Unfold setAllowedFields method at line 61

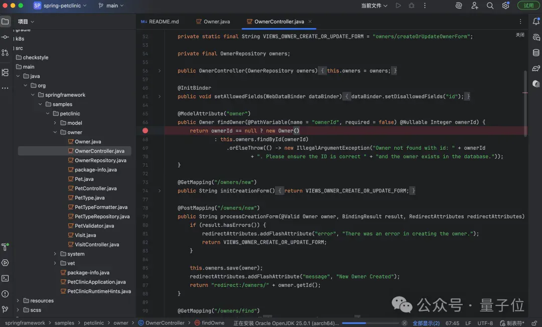(x=160, y=97)
